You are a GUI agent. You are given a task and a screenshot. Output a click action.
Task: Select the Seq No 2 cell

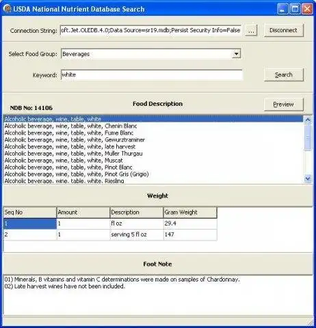point(29,234)
